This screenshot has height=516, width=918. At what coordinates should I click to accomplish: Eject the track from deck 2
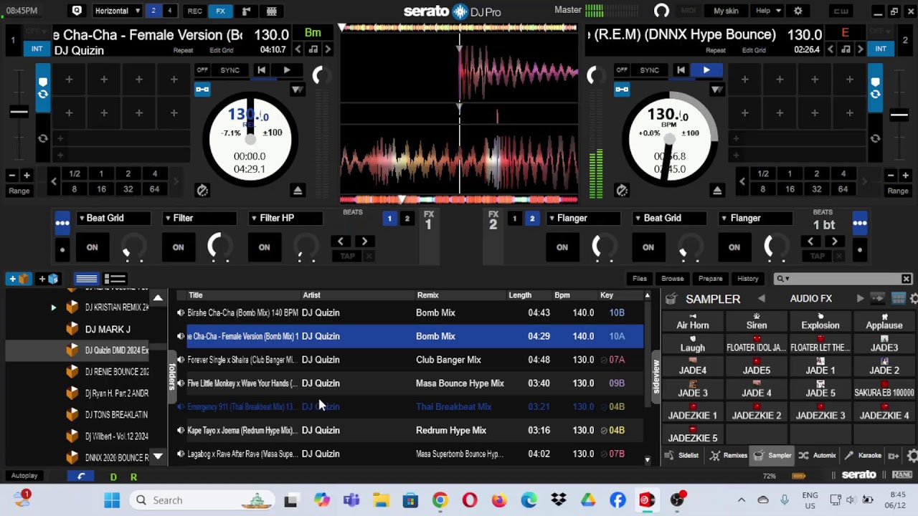717,190
